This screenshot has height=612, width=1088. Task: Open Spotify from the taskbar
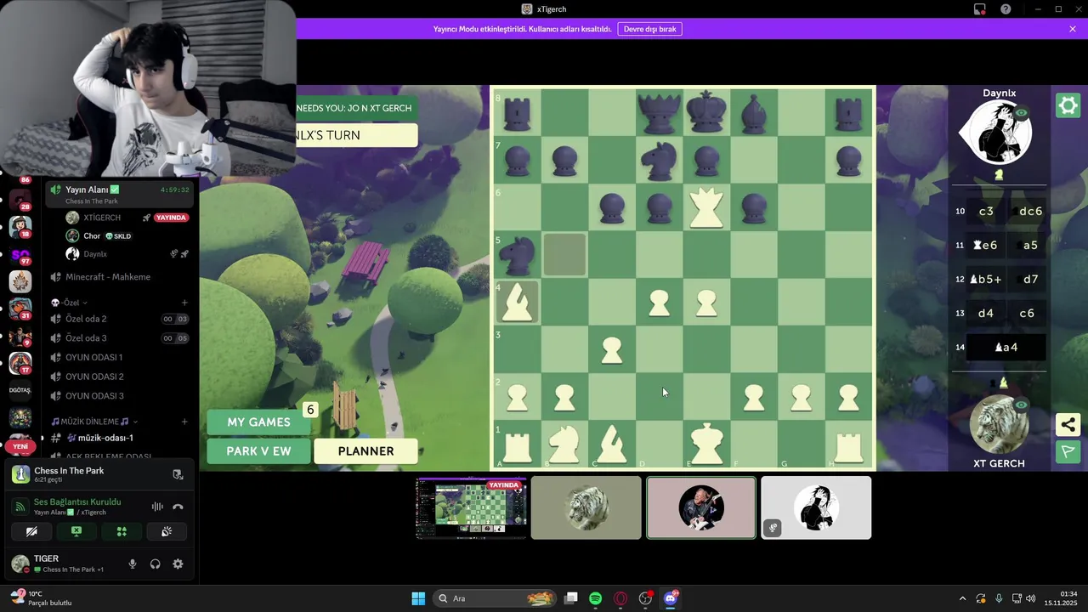[x=596, y=598]
